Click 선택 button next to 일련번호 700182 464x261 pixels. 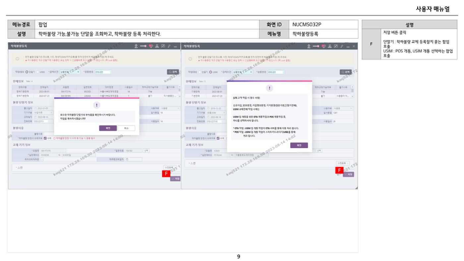point(146,150)
